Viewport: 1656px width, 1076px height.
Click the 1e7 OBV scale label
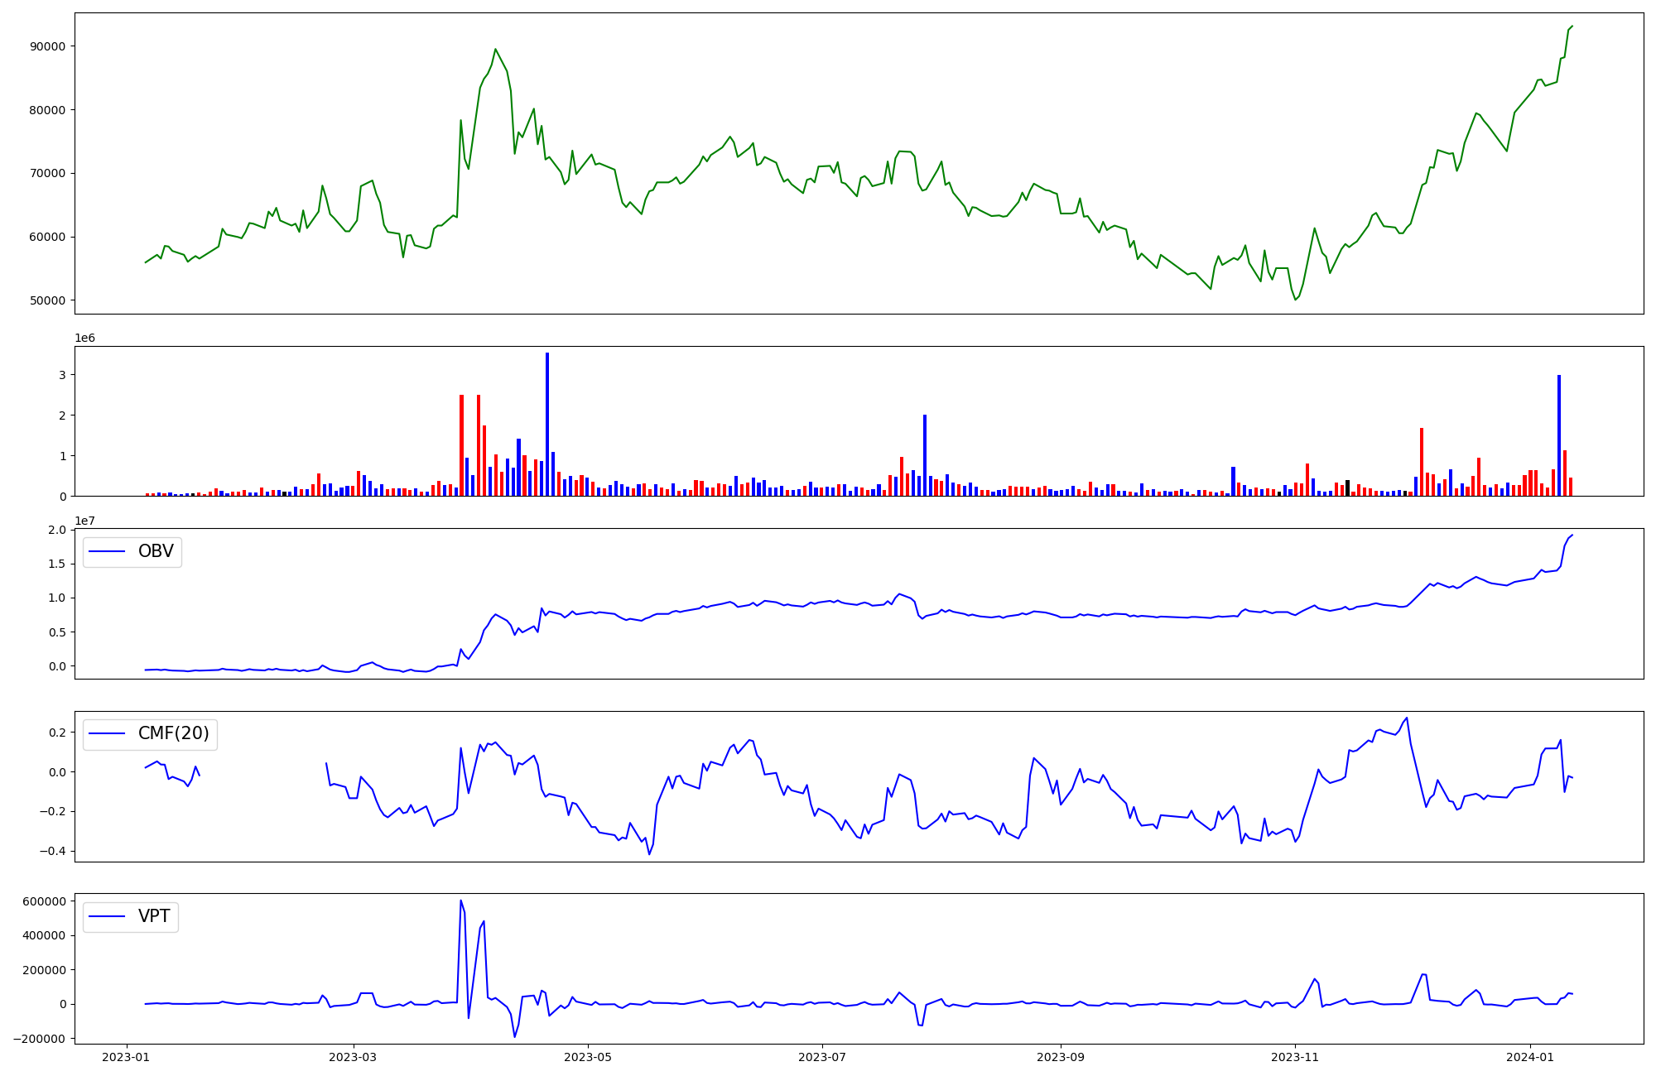84,521
